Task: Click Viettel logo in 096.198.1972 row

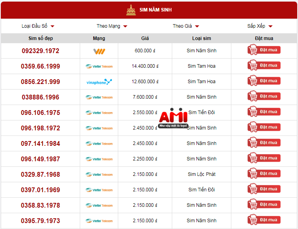Action: (x=99, y=128)
